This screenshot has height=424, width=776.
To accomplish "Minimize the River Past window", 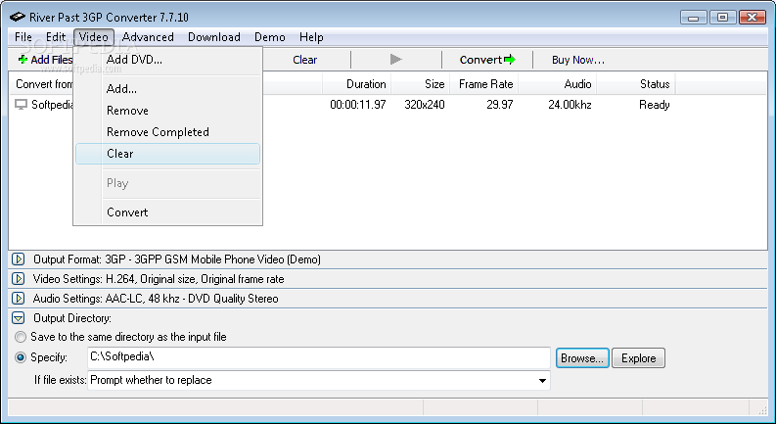I will pos(694,18).
